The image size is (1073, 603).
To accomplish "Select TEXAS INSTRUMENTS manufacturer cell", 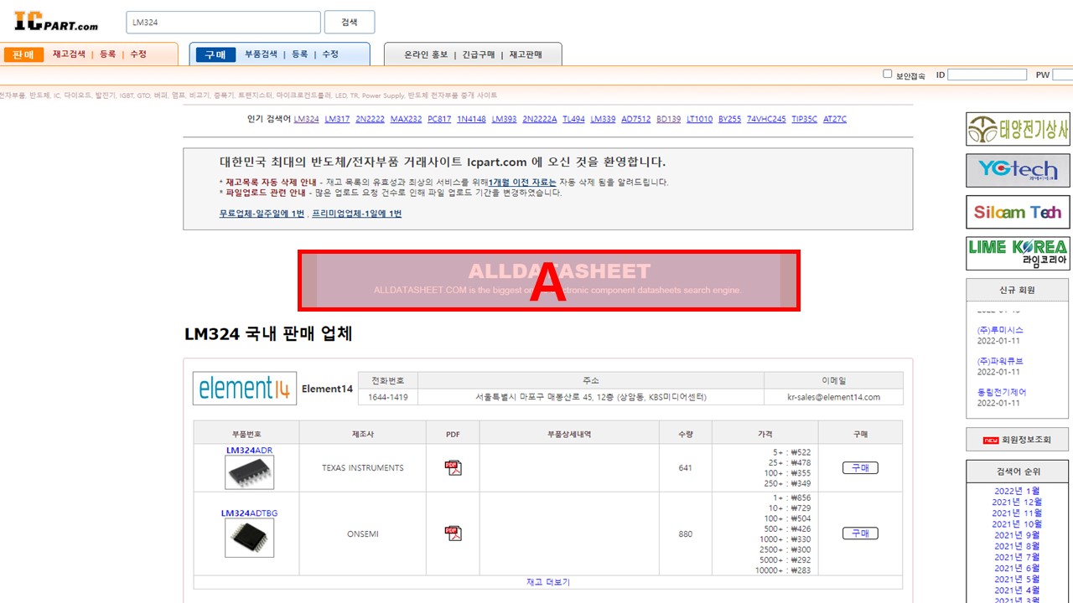I will pyautogui.click(x=363, y=467).
